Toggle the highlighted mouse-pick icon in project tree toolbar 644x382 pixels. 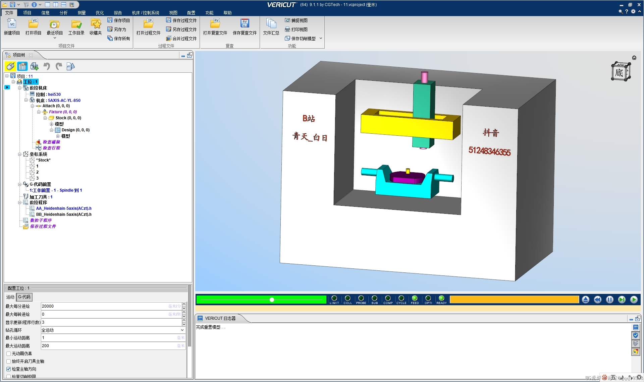(10, 66)
